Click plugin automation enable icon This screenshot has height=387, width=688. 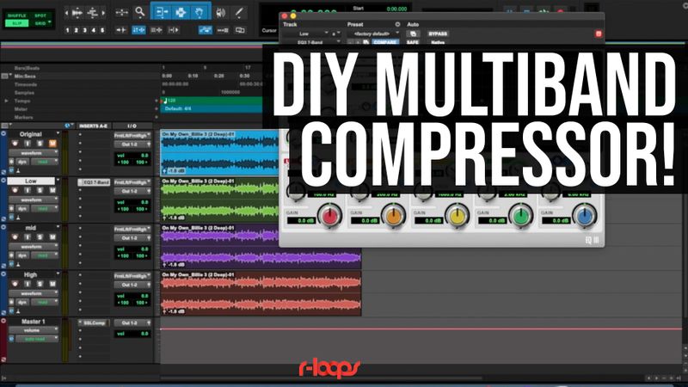[x=413, y=34]
